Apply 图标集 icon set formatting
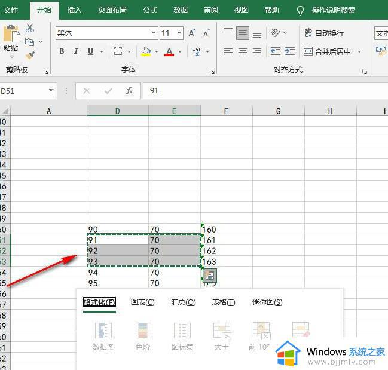Image resolution: width=388 pixels, height=370 pixels. click(x=182, y=337)
